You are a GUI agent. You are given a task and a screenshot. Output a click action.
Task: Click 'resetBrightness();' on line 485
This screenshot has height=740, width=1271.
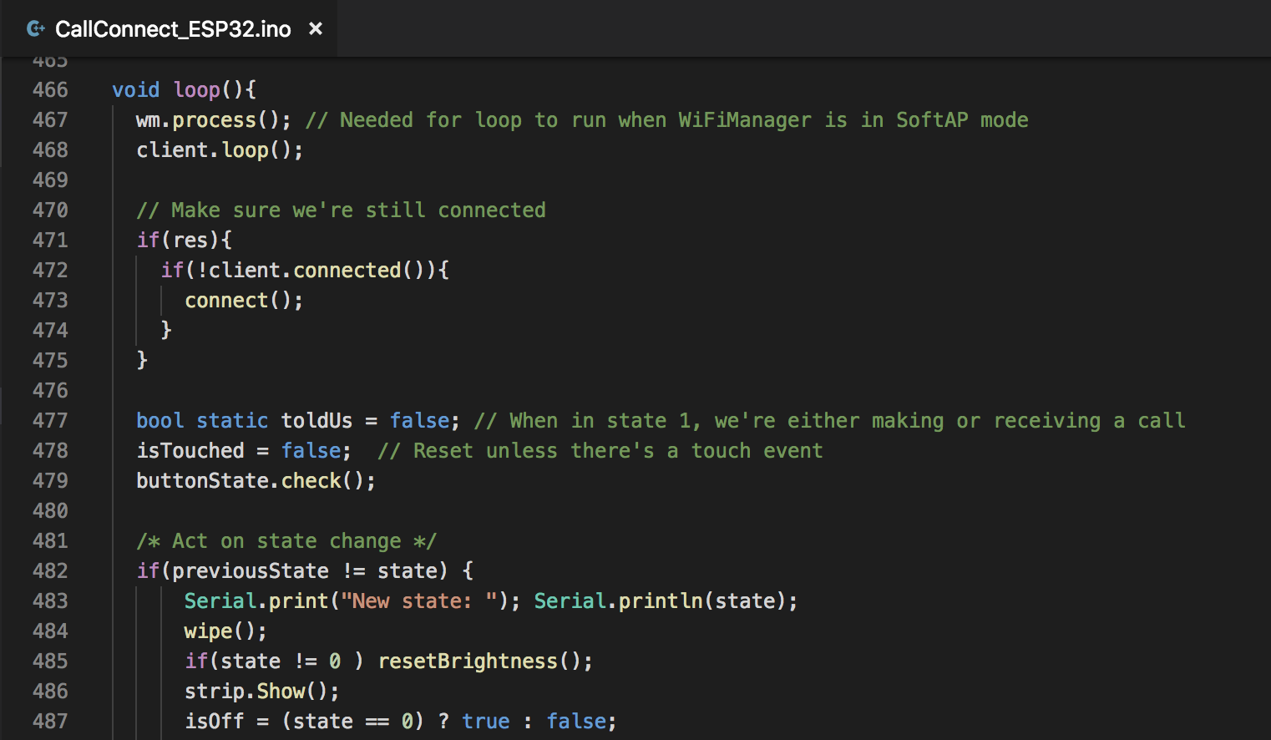tap(485, 661)
